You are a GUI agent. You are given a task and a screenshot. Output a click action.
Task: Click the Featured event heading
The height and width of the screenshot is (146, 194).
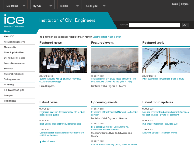point(102,43)
